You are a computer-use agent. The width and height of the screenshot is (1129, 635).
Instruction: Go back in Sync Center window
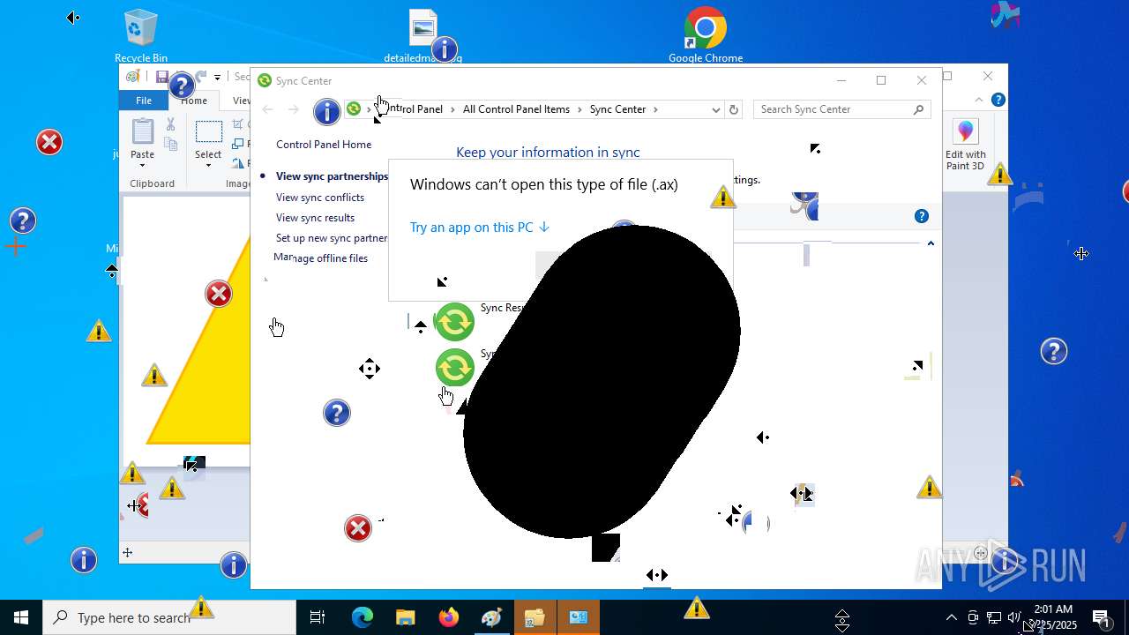coord(268,109)
